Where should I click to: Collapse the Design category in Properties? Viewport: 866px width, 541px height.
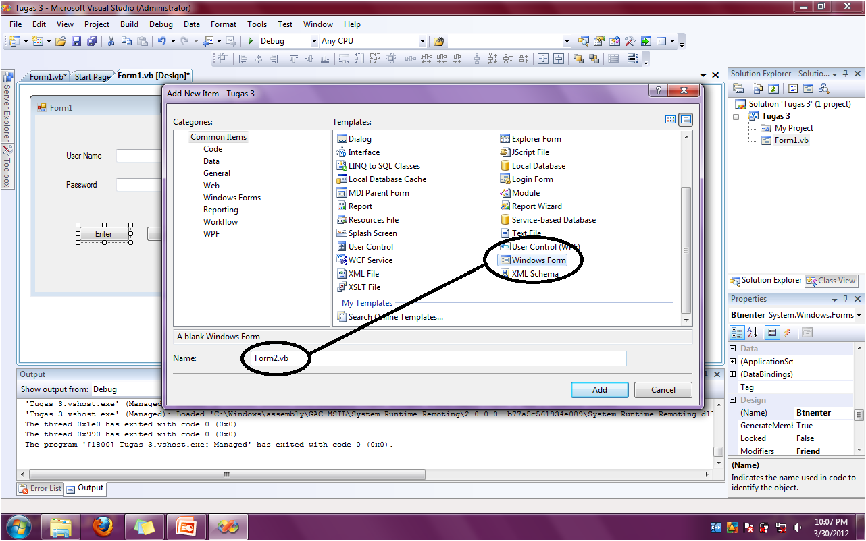pos(734,400)
